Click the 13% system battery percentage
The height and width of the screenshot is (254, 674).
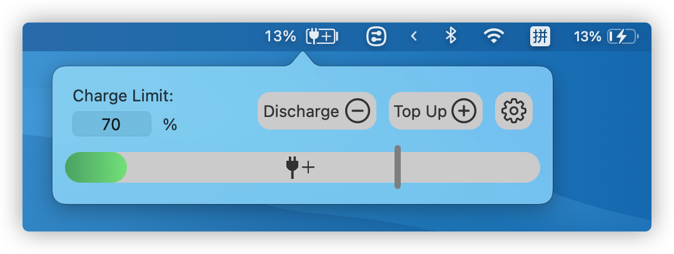[588, 36]
